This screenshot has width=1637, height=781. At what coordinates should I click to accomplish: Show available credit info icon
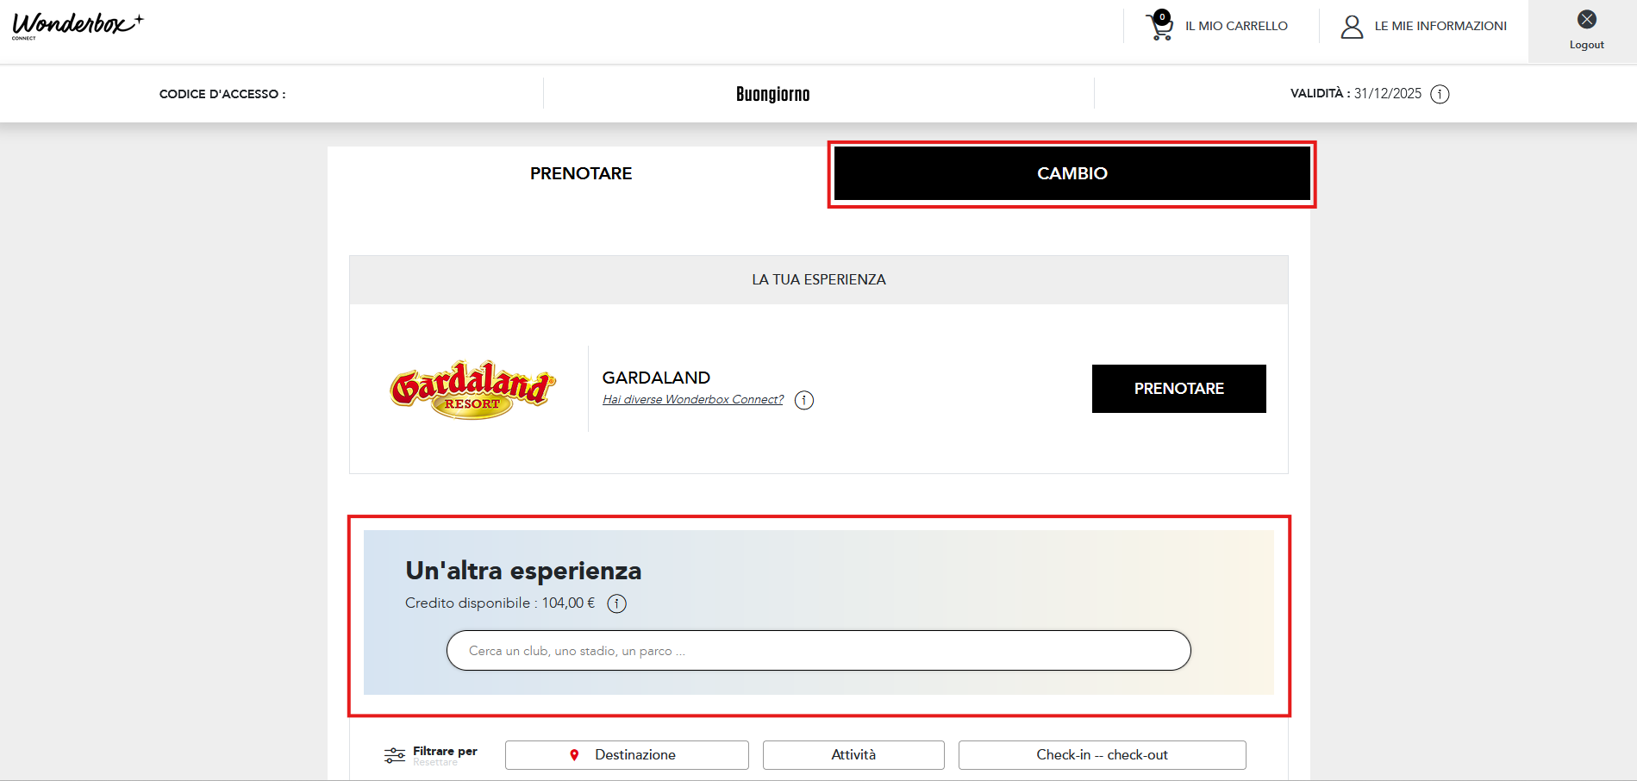pos(616,603)
